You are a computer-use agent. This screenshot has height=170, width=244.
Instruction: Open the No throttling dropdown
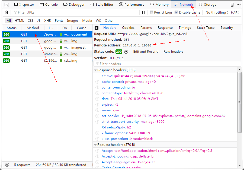coord(216,12)
